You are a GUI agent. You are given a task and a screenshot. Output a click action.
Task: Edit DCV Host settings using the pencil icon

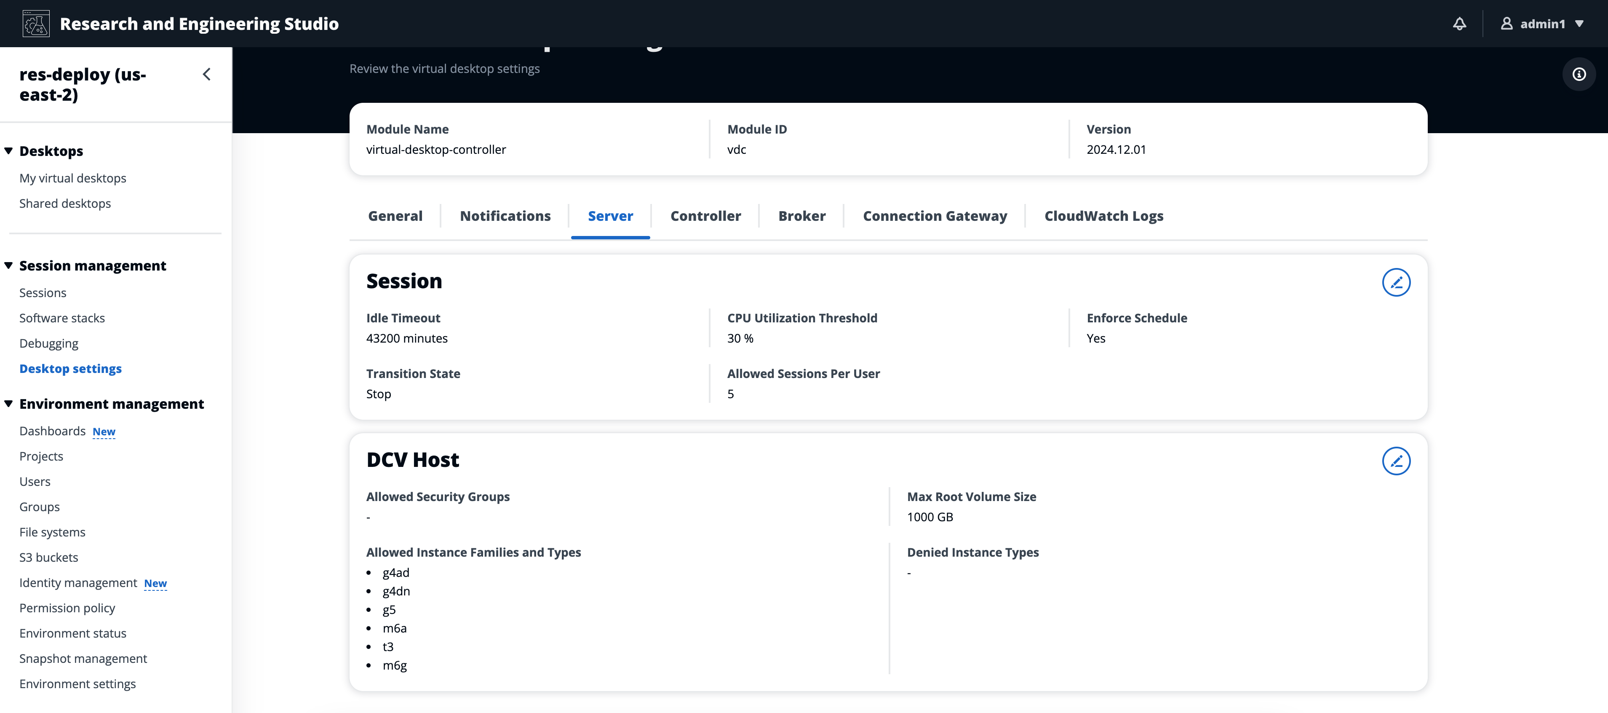1397,461
